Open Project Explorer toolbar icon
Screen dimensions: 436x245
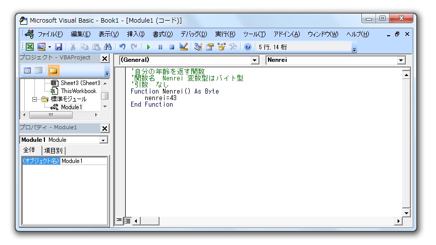coord(198,47)
